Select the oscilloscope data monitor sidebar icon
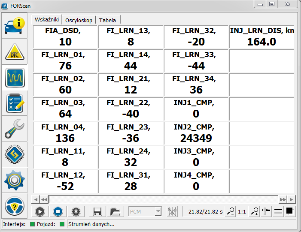 tap(15, 78)
